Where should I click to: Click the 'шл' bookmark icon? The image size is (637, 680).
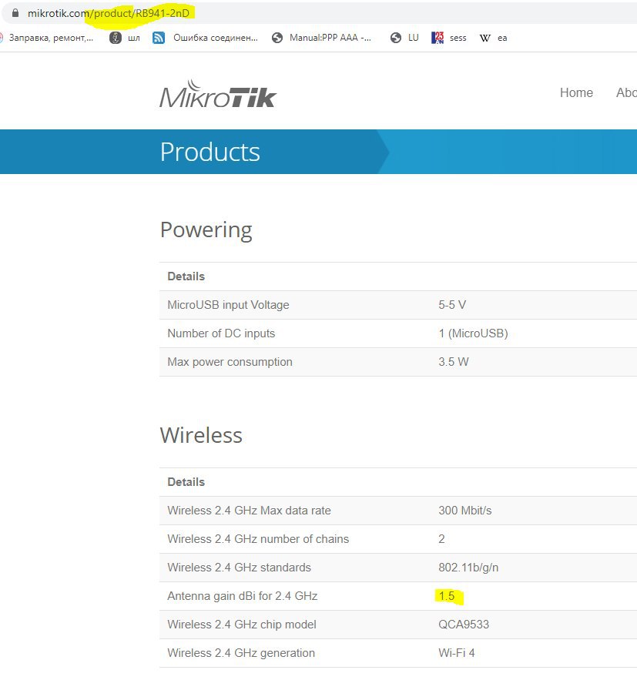click(116, 38)
